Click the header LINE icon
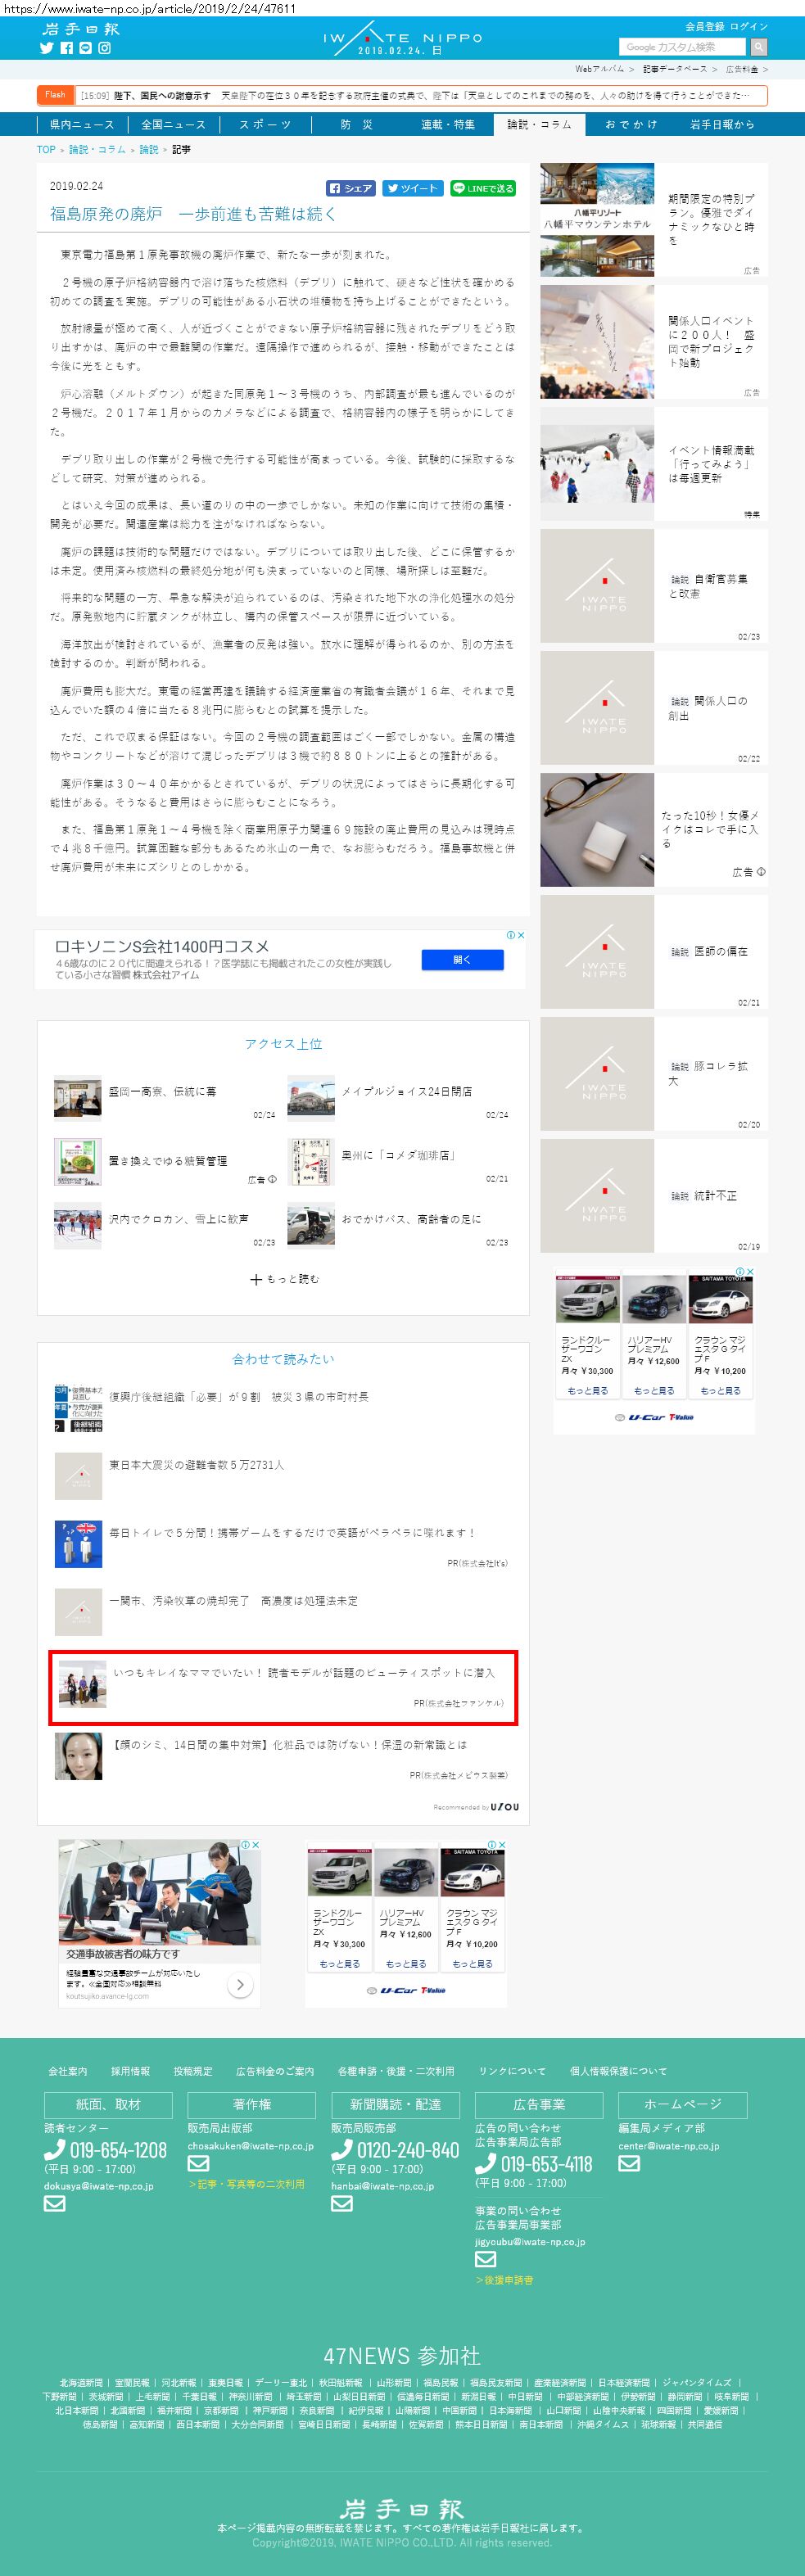Screen dimensions: 805x2576 (x=85, y=48)
